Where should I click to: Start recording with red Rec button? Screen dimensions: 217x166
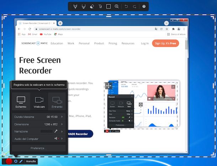[9, 161]
